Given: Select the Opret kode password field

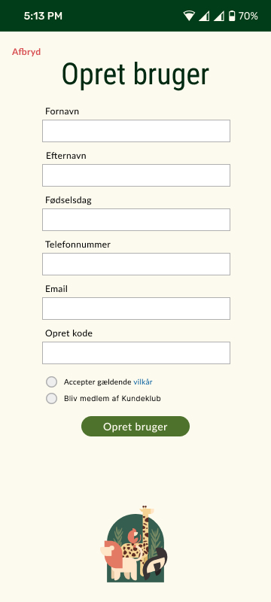Looking at the screenshot, I should click(x=136, y=353).
